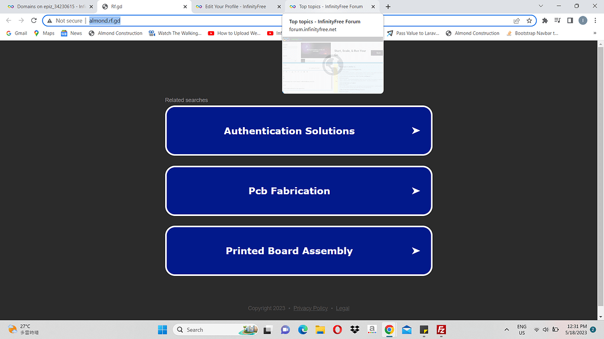The width and height of the screenshot is (604, 339).
Task: Click the Windows Start button
Action: (162, 330)
